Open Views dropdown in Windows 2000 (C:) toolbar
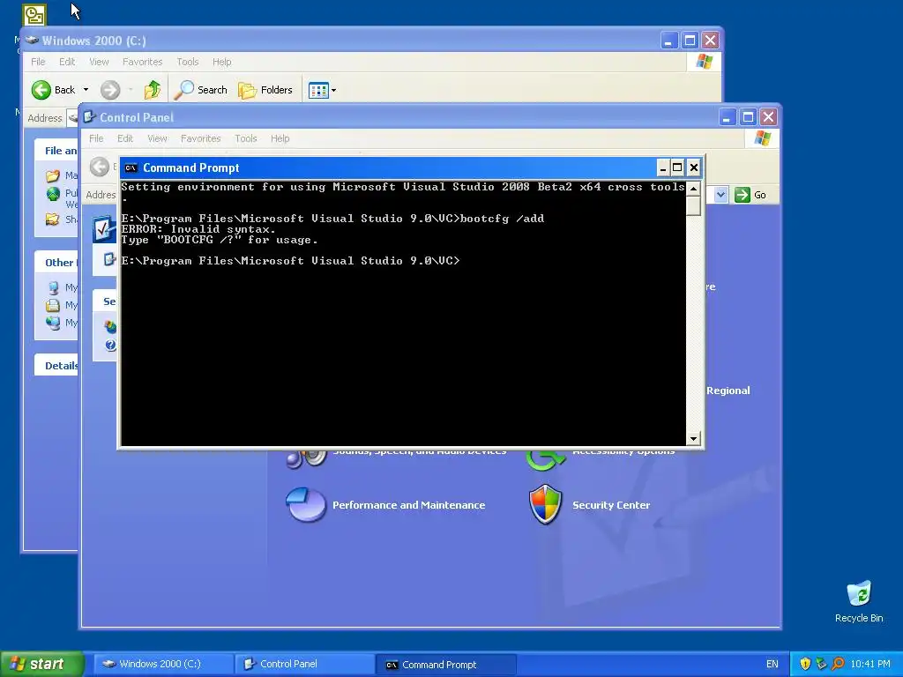Screen dimensions: 903x677 [323, 90]
